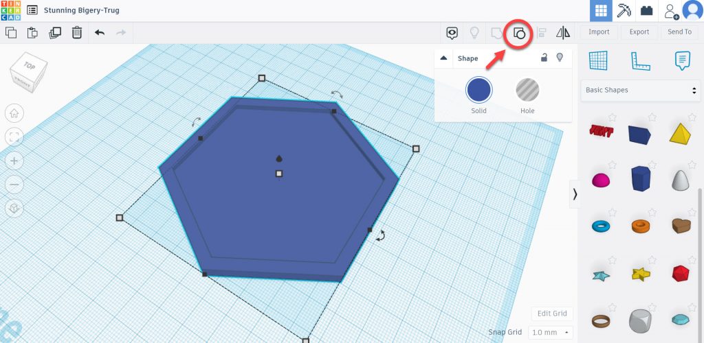Viewport: 704px width, 343px height.
Task: Select the Ruler tool
Action: click(x=641, y=60)
